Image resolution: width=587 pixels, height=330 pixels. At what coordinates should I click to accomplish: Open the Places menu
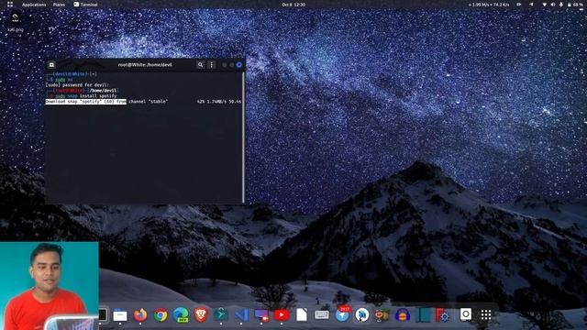pyautogui.click(x=59, y=5)
